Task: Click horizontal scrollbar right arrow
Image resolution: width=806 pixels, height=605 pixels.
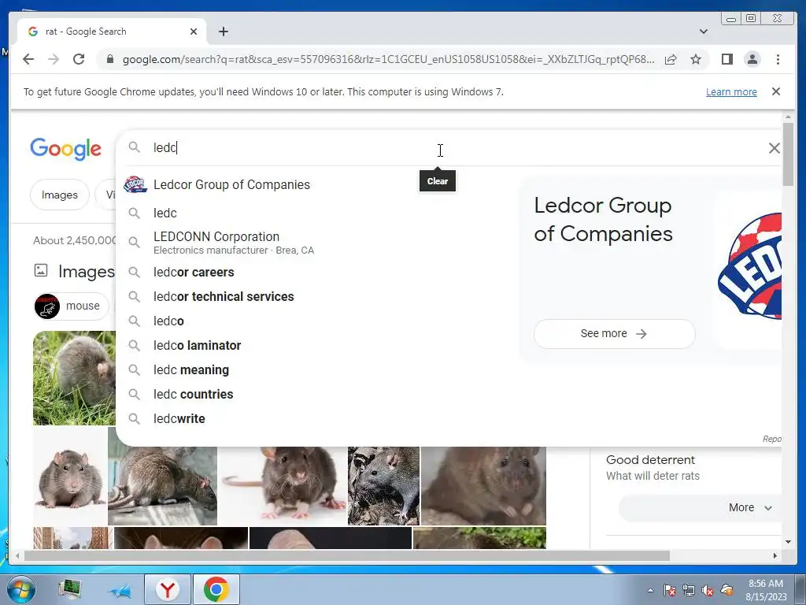Action: [x=775, y=555]
